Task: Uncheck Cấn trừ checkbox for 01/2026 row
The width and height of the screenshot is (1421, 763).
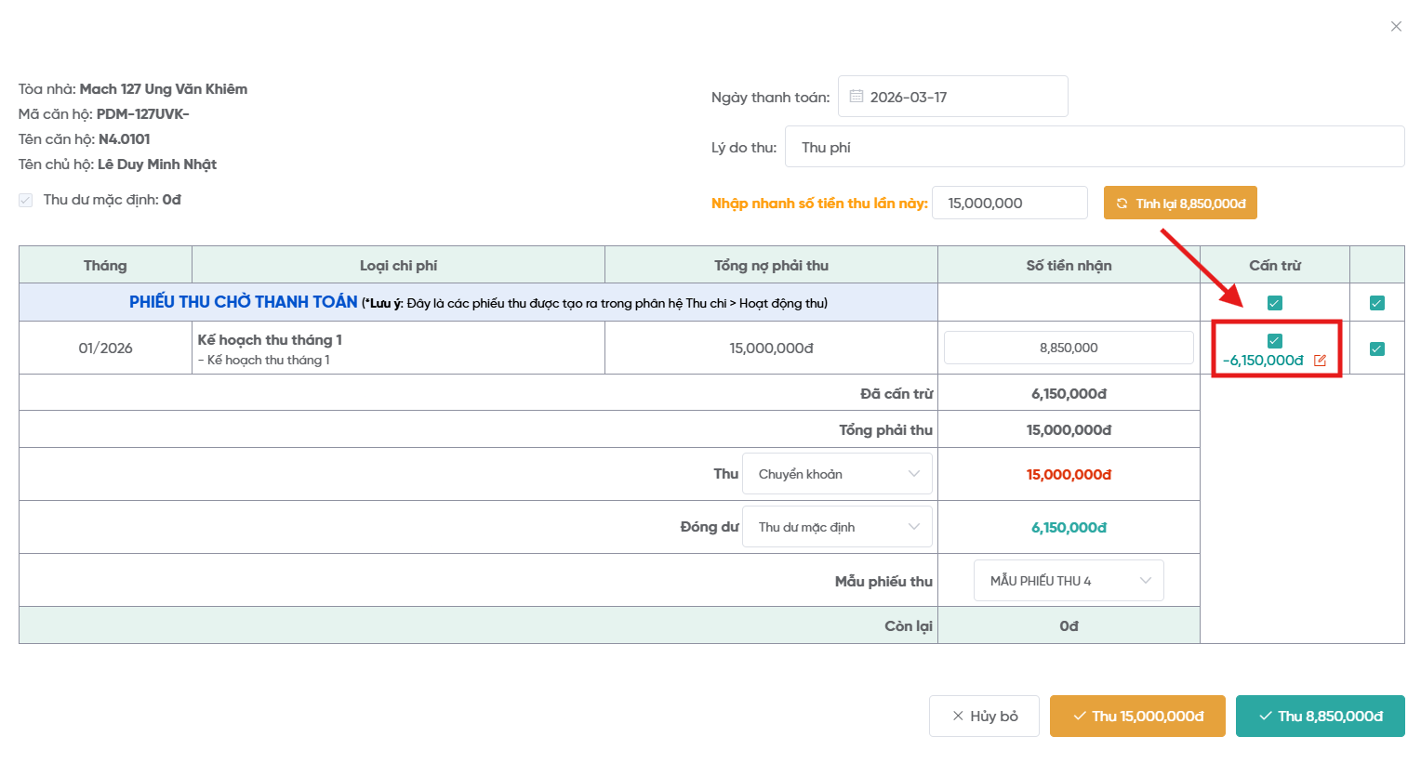Action: tap(1275, 341)
